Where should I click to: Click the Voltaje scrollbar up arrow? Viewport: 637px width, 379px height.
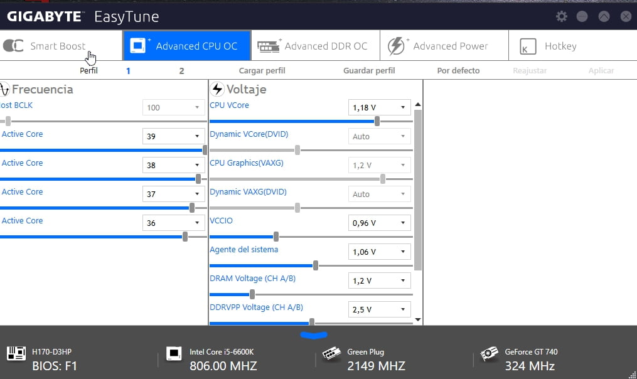pyautogui.click(x=417, y=104)
